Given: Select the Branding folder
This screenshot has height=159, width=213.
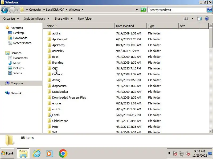Looking at the screenshot, I should tap(58, 63).
